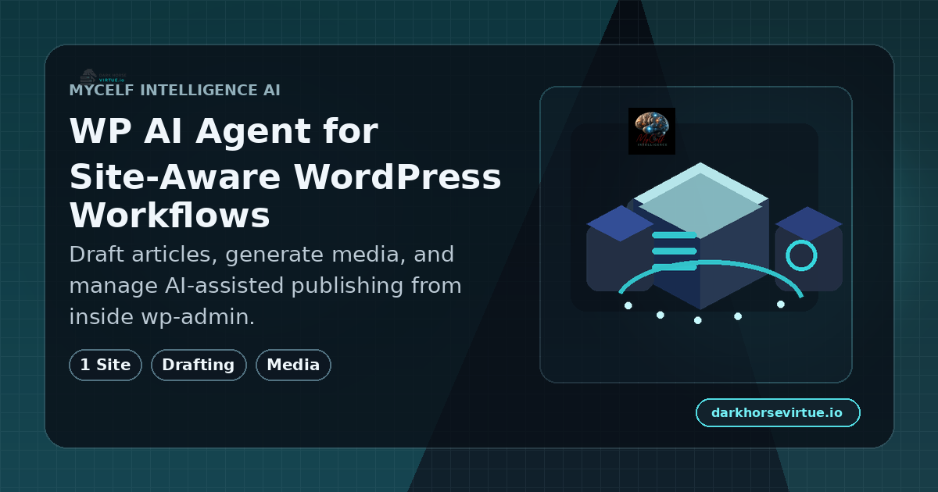Click the MYCELF INTELLIGENCE AI label
The width and height of the screenshot is (938, 492).
point(175,90)
